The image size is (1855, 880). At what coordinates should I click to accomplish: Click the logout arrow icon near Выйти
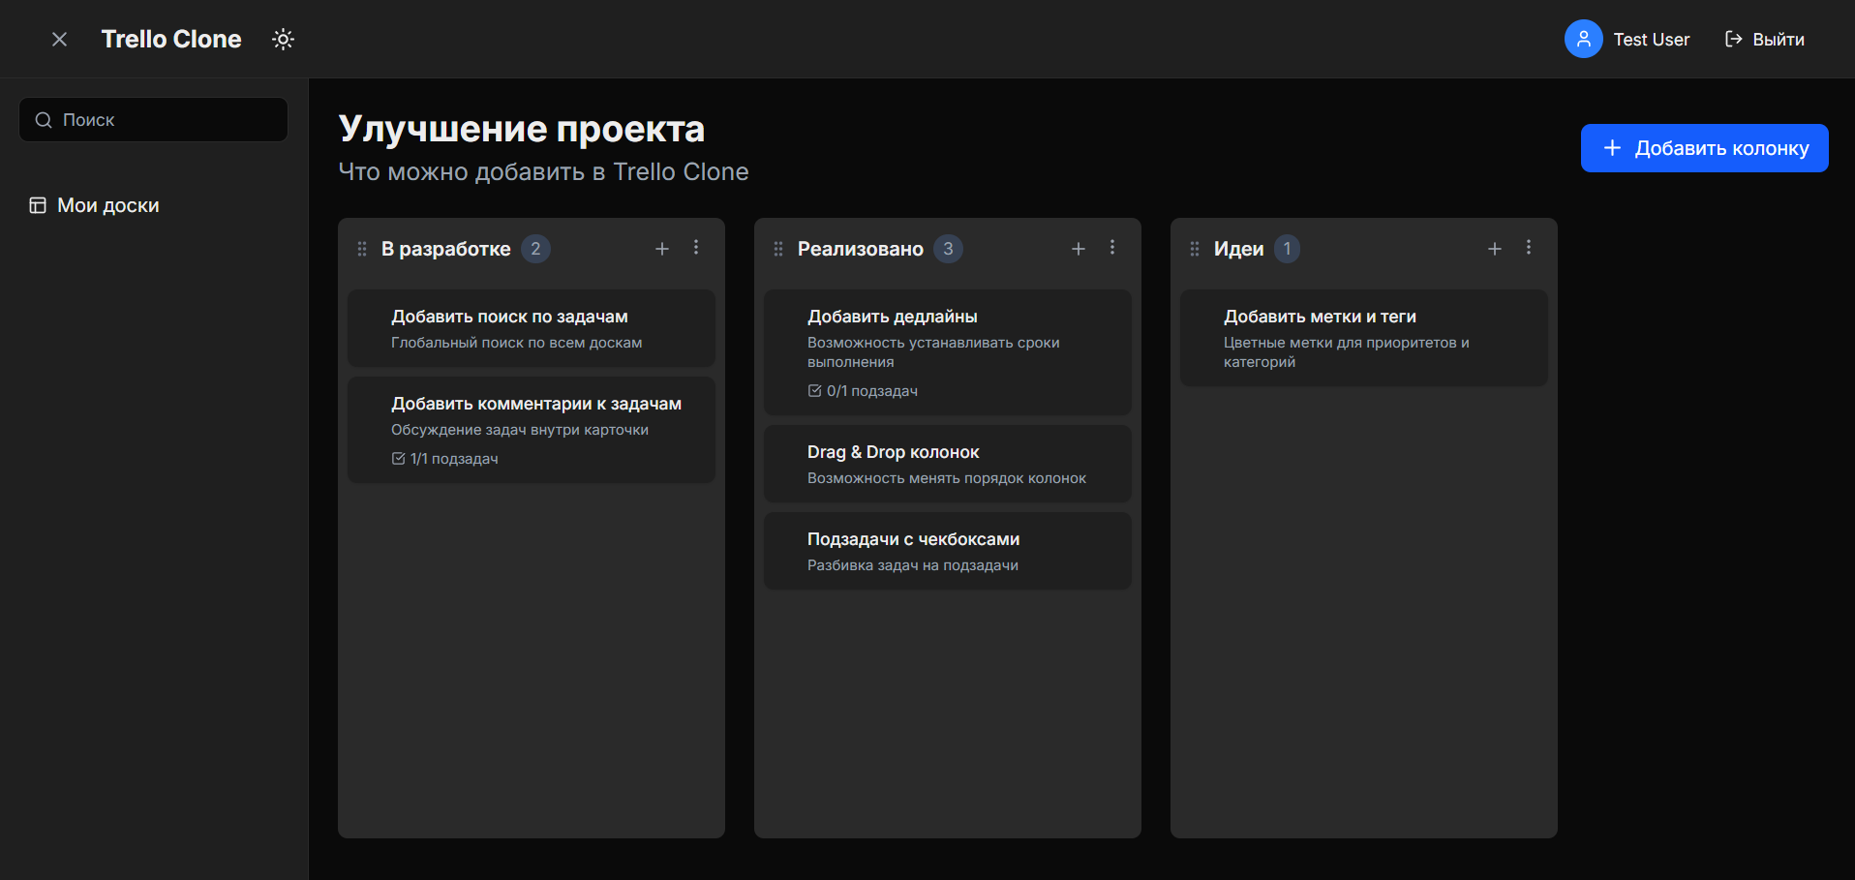[1732, 39]
